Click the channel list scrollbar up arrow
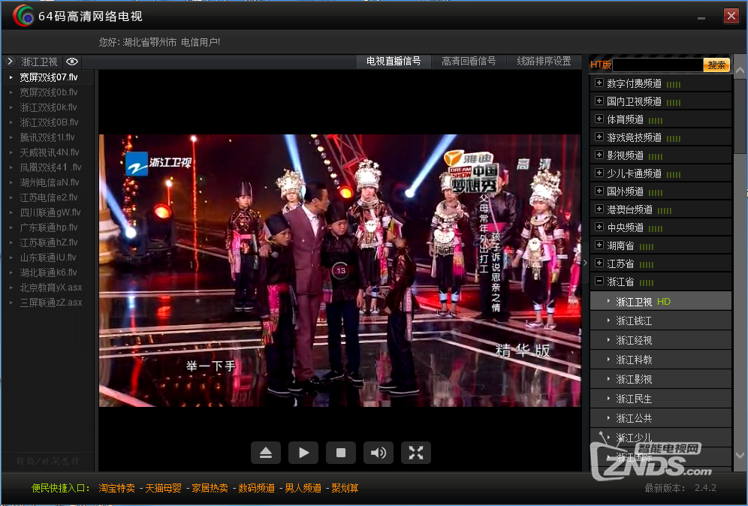Viewport: 748px width, 506px height. pyautogui.click(x=740, y=70)
